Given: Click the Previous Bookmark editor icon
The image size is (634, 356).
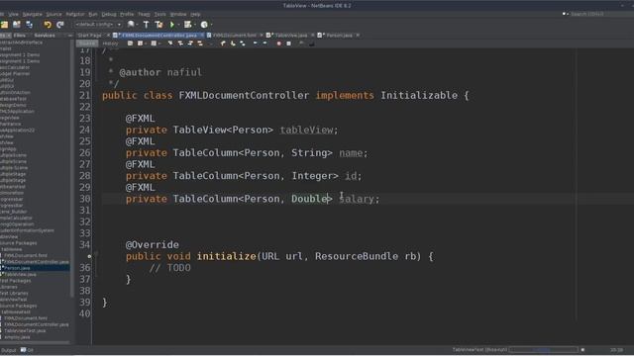Looking at the screenshot, I should [223, 44].
